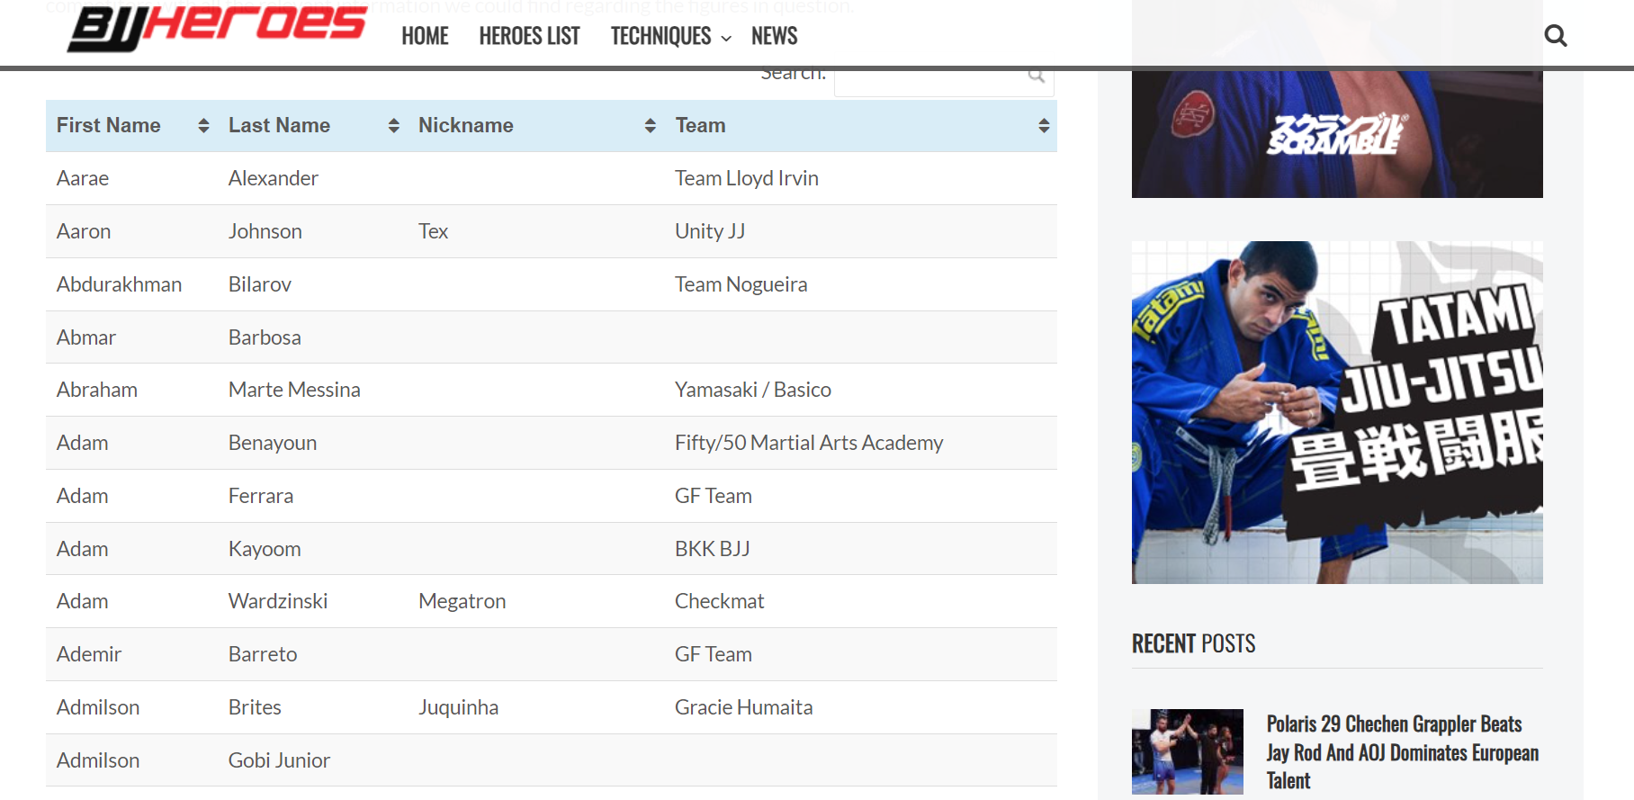The height and width of the screenshot is (800, 1634).
Task: Expand the Techniques menu chevron
Action: (x=726, y=39)
